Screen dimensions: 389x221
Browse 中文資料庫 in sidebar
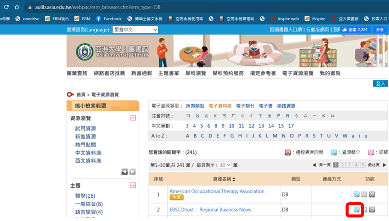pos(88,153)
